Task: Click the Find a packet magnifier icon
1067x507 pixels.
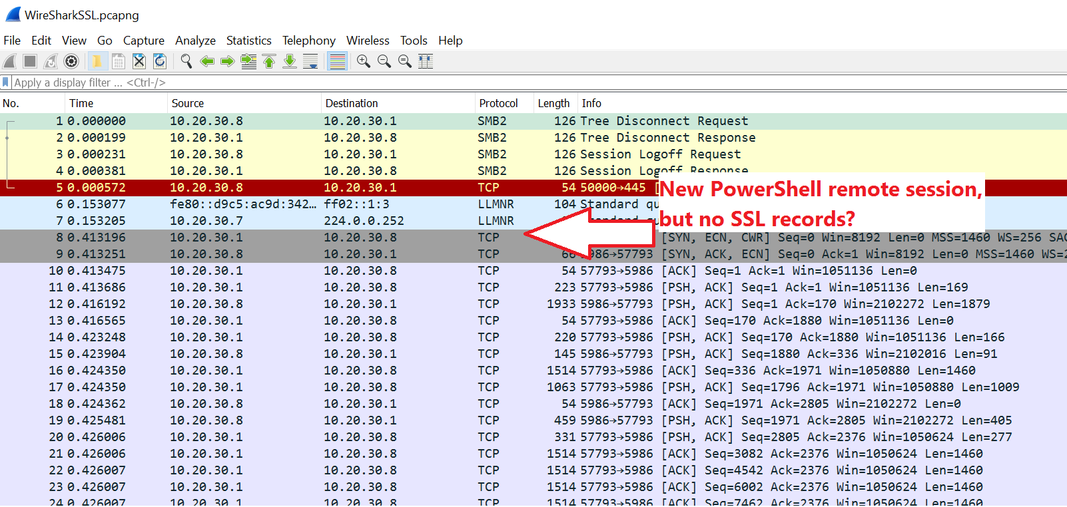Action: tap(186, 62)
